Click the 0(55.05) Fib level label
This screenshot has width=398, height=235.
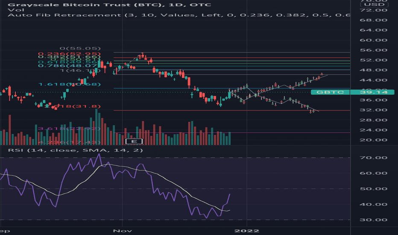point(80,48)
